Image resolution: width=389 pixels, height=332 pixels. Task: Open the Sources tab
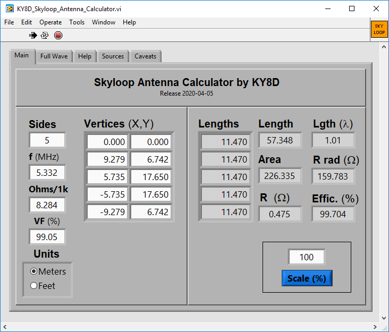click(x=113, y=56)
